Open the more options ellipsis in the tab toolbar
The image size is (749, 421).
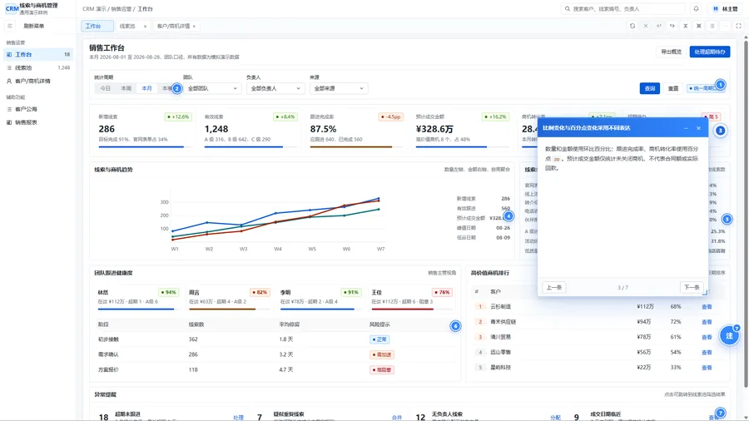pos(725,26)
